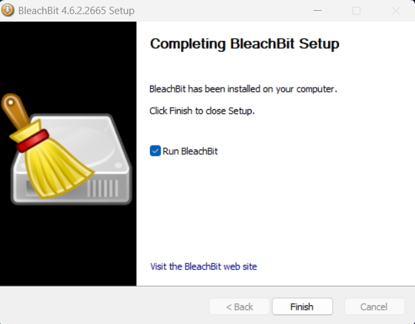
Task: Uncheck the Run BleachBit checkbox
Action: tap(155, 151)
